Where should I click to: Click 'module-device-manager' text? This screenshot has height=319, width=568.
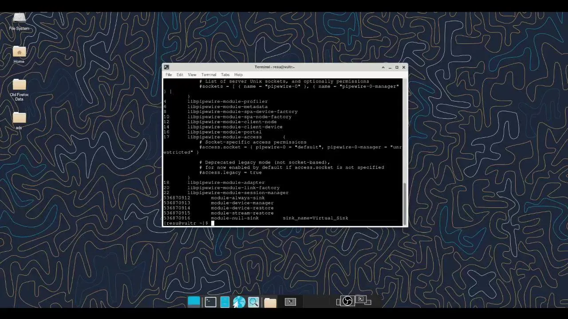coord(242,203)
